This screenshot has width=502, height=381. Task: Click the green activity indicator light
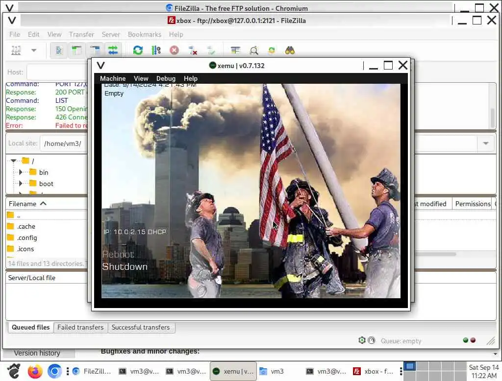[x=466, y=340]
